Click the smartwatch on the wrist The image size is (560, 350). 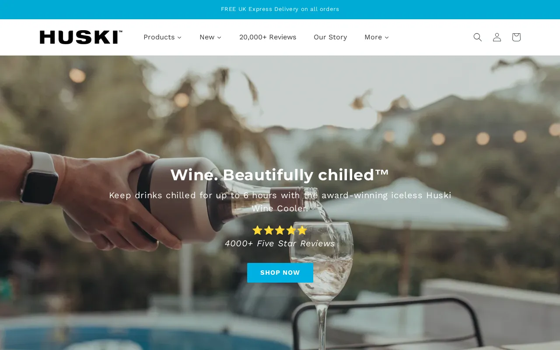click(39, 178)
